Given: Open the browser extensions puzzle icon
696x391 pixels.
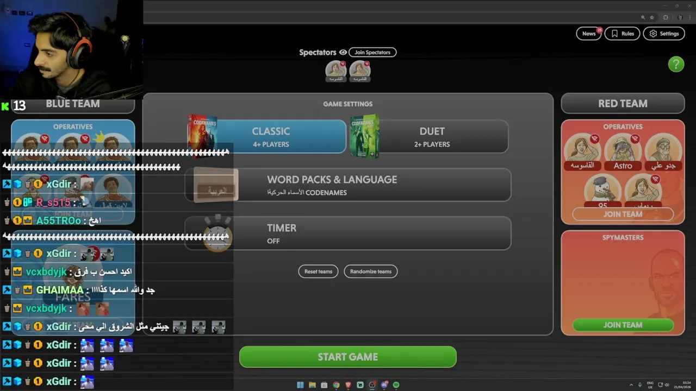Looking at the screenshot, I should (x=666, y=17).
